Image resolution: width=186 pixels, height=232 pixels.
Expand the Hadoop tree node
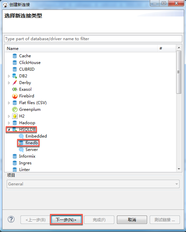point(9,123)
